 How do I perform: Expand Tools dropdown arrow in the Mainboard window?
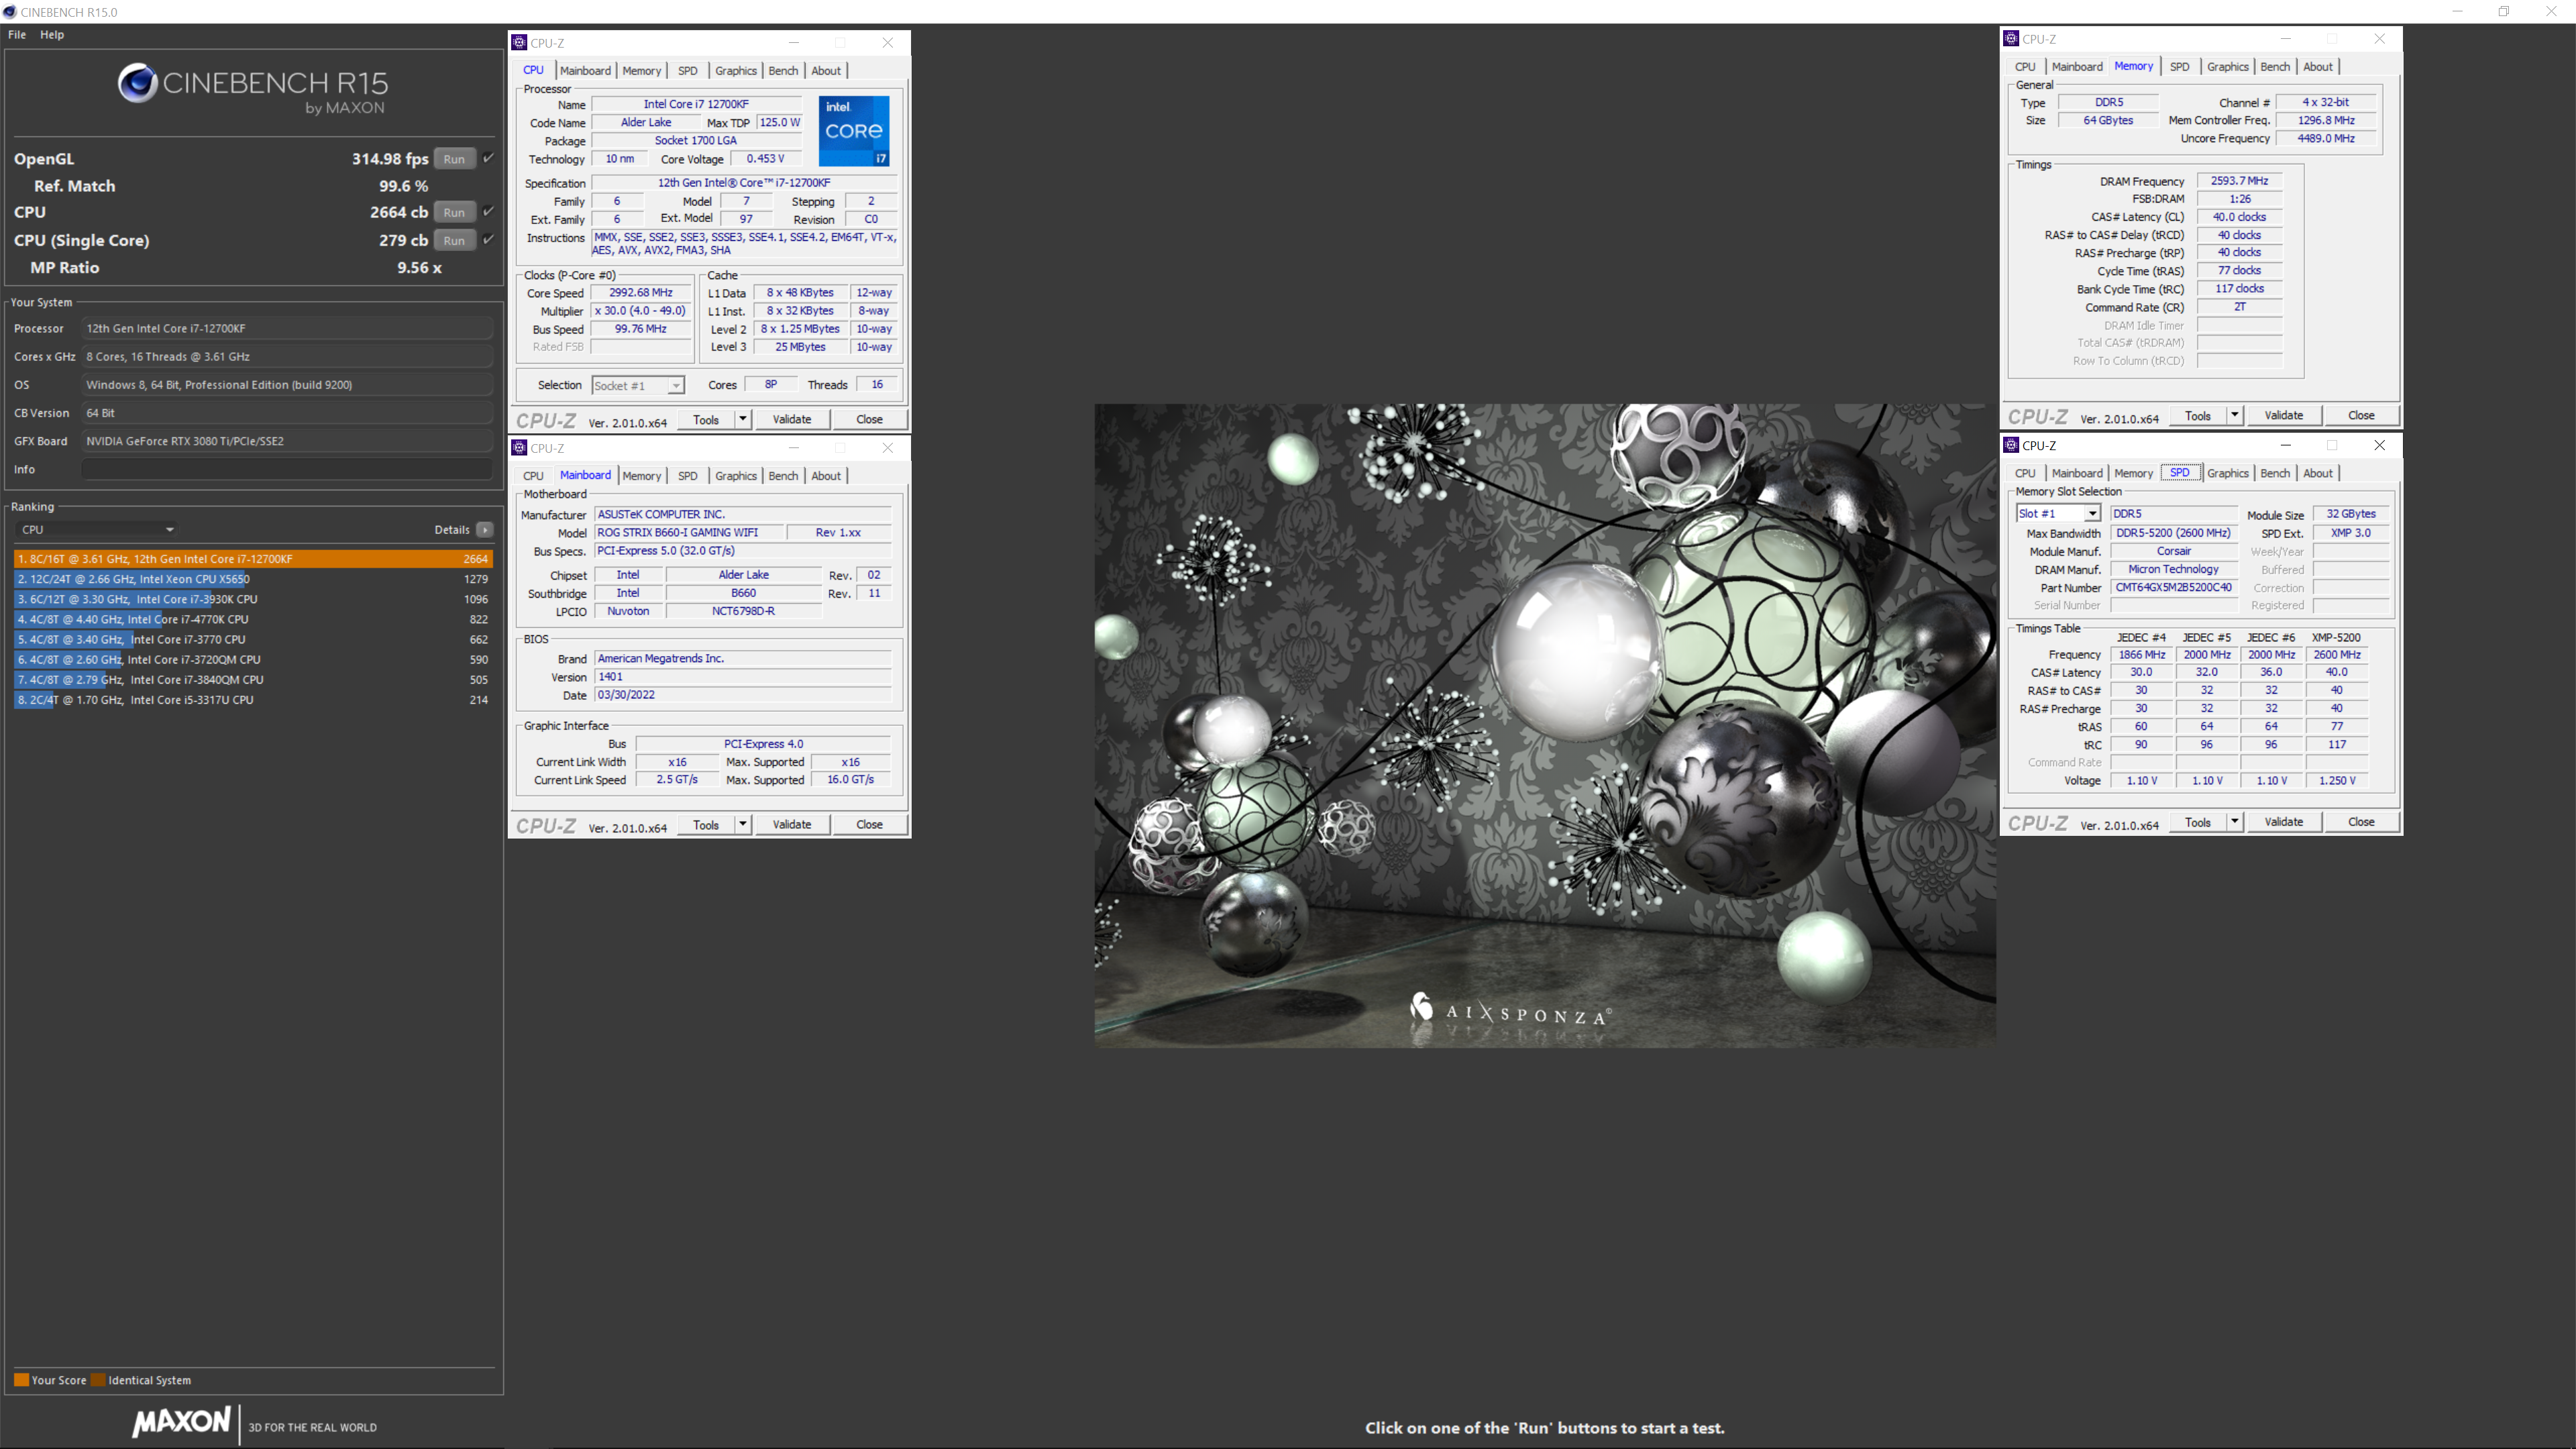click(743, 824)
